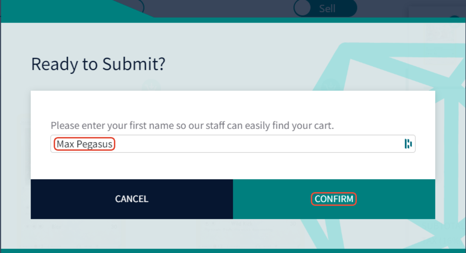Place cursor after 'Max Pegasus' text
The height and width of the screenshot is (253, 466).
point(113,144)
